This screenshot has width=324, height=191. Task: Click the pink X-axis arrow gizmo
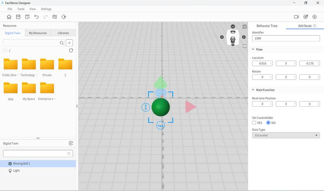(190, 107)
